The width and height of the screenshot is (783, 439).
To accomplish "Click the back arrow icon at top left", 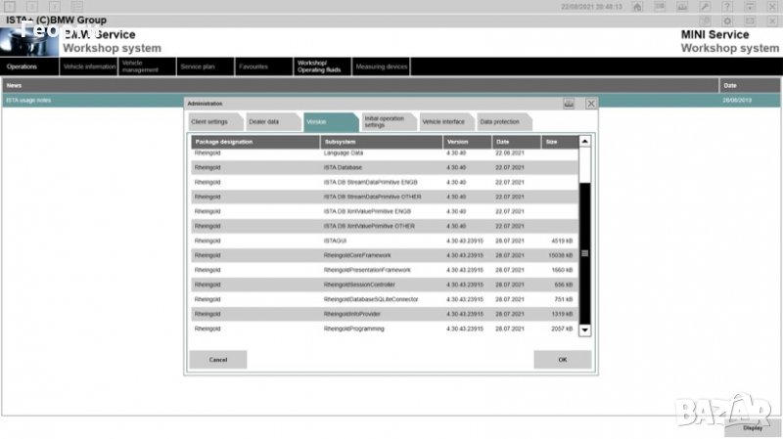I will (31, 7).
